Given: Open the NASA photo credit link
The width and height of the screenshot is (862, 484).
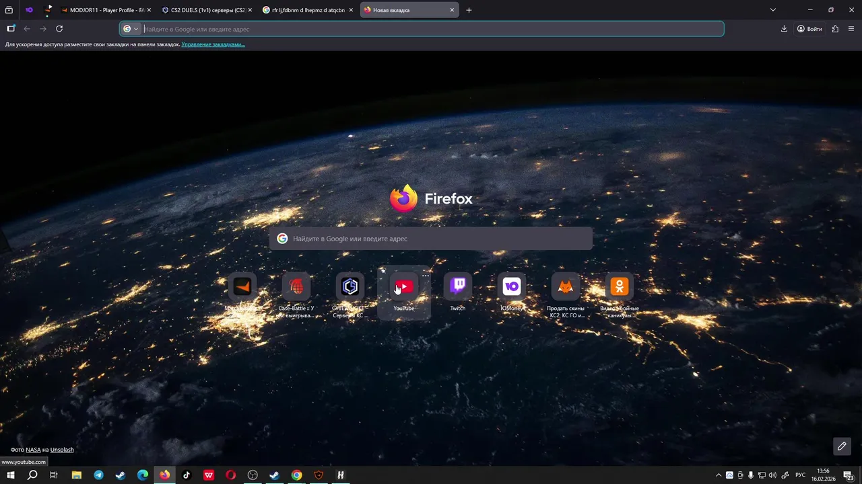Looking at the screenshot, I should pyautogui.click(x=33, y=449).
